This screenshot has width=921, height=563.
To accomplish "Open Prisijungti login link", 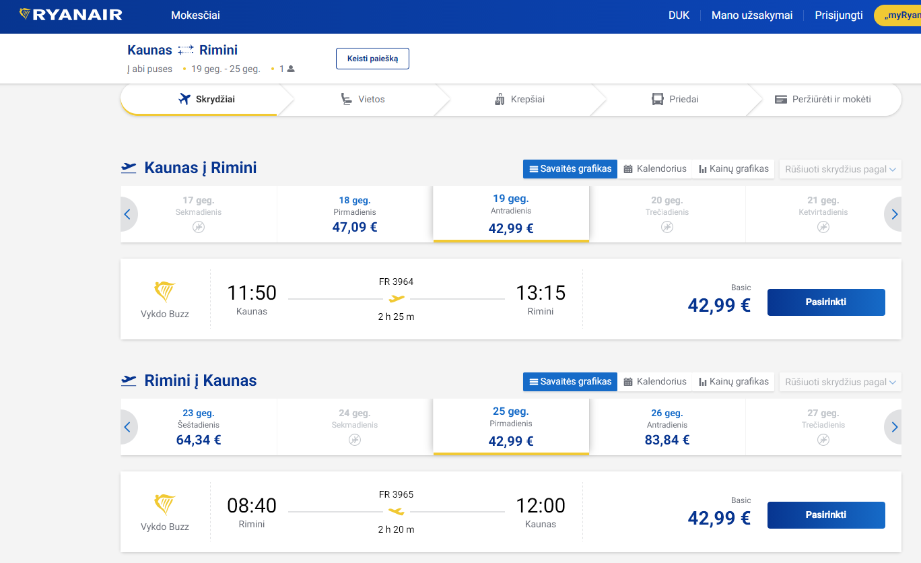I will tap(838, 15).
